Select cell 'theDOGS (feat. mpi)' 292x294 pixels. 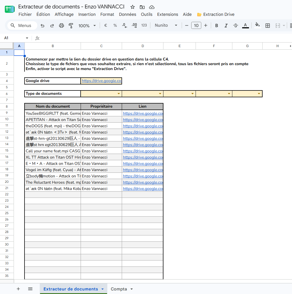click(x=53, y=126)
